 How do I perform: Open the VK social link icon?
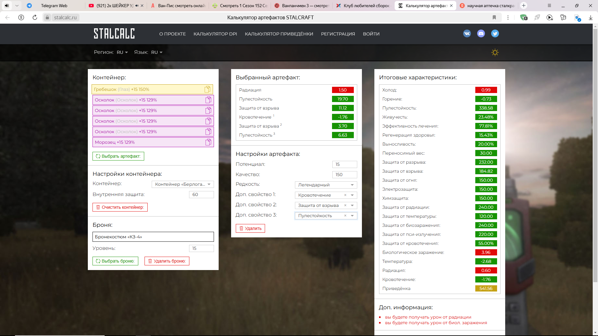click(x=467, y=34)
